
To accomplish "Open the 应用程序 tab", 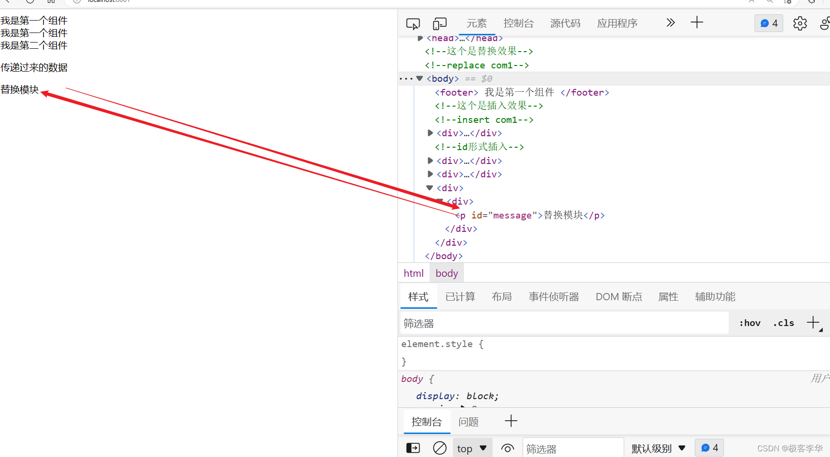I will click(617, 23).
